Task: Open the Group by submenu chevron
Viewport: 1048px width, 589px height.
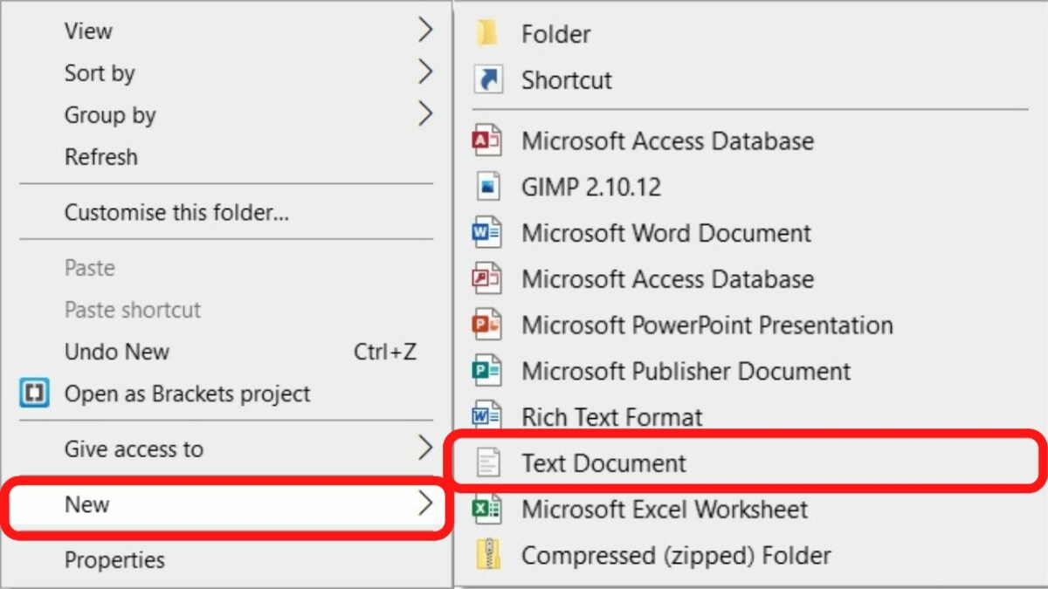Action: (x=424, y=114)
